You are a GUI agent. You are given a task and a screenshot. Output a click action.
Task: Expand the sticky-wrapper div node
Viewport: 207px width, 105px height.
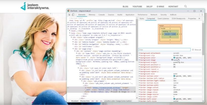[73, 40]
